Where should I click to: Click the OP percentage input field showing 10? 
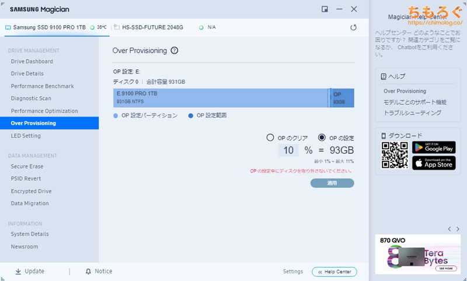288,150
